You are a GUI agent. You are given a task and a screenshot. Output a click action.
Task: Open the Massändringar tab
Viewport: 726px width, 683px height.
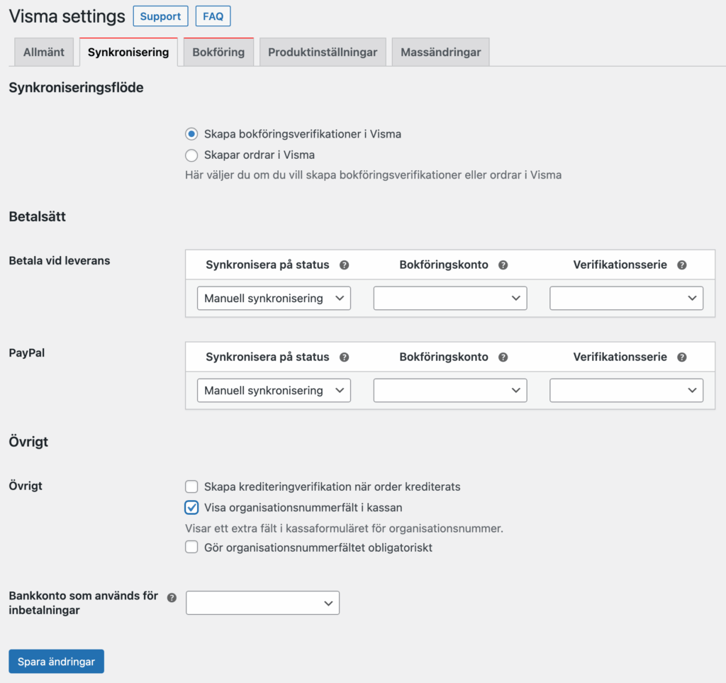click(x=440, y=51)
